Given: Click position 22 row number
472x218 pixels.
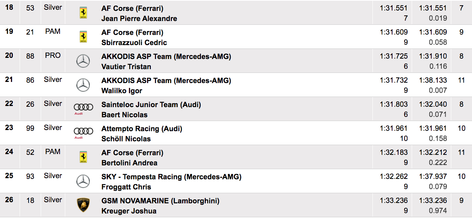Looking at the screenshot, I should (x=9, y=103).
